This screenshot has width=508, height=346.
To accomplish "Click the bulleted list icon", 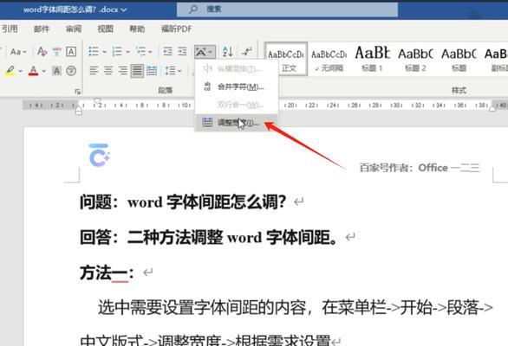I will [94, 51].
